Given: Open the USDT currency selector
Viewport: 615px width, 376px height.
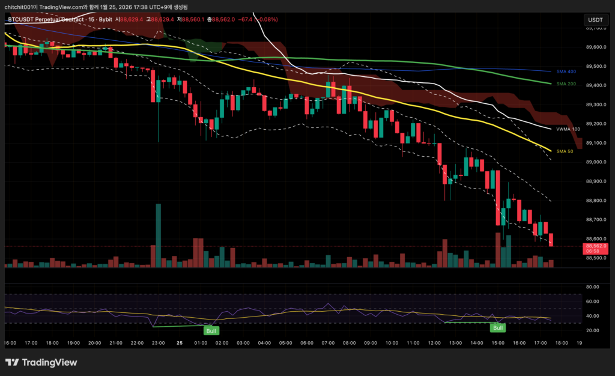Looking at the screenshot, I should pyautogui.click(x=595, y=20).
